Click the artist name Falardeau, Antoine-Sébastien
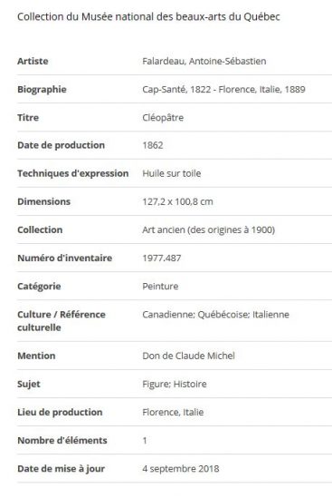Screen dimensions: 332x498 (x=204, y=61)
